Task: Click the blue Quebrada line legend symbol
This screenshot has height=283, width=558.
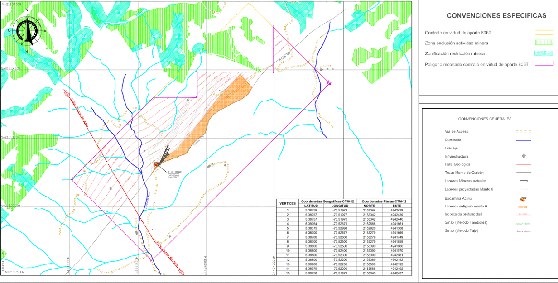Action: point(523,140)
